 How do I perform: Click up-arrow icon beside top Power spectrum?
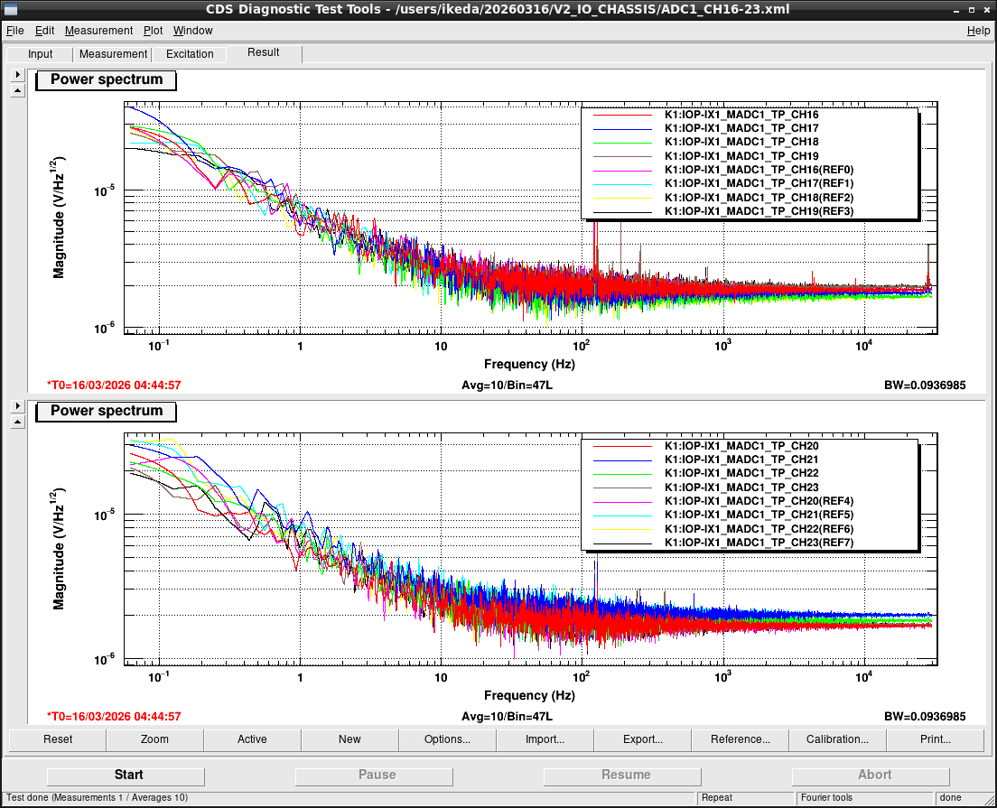(x=18, y=91)
